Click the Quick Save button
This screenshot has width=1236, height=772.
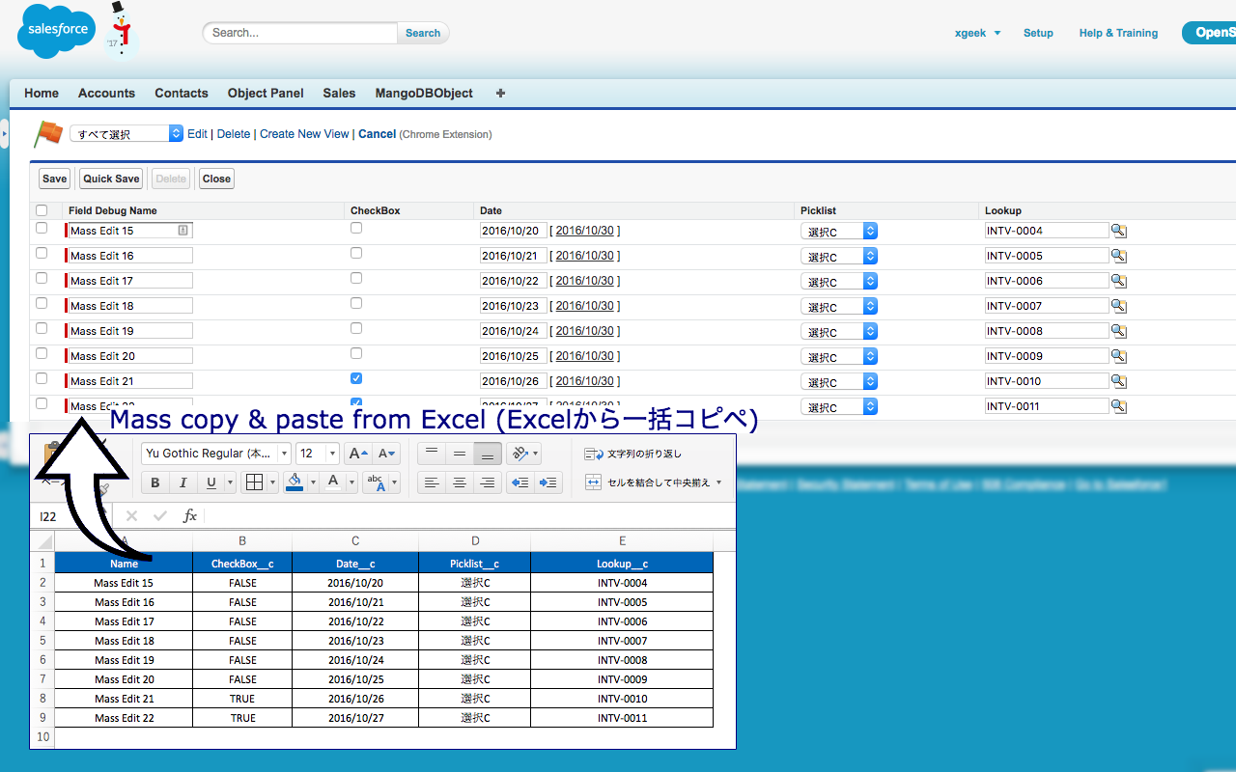[111, 179]
